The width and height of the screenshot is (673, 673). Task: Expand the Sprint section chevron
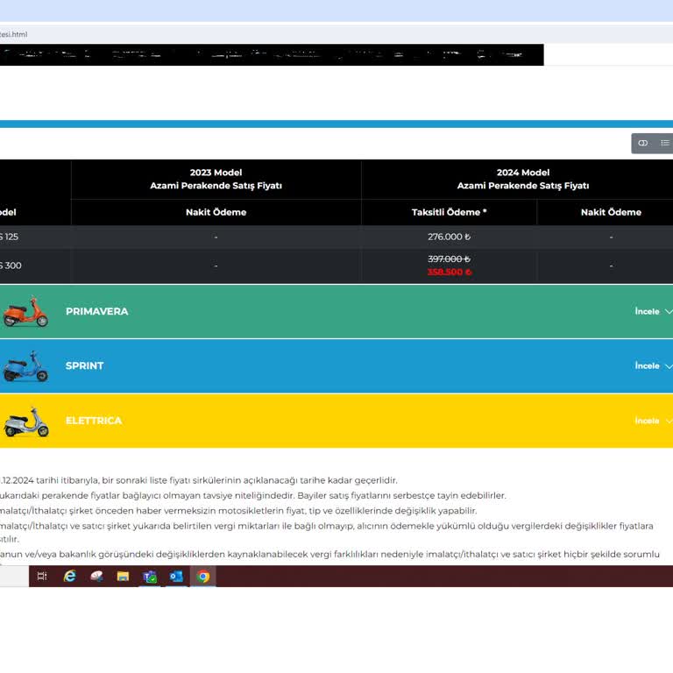[669, 366]
